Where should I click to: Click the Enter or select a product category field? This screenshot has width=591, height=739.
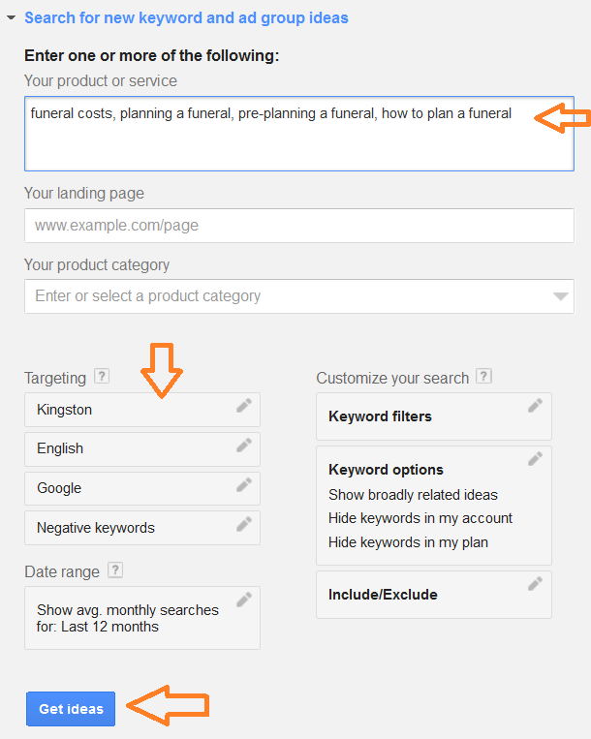[299, 296]
